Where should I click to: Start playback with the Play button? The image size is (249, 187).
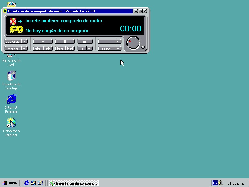coord(43,41)
